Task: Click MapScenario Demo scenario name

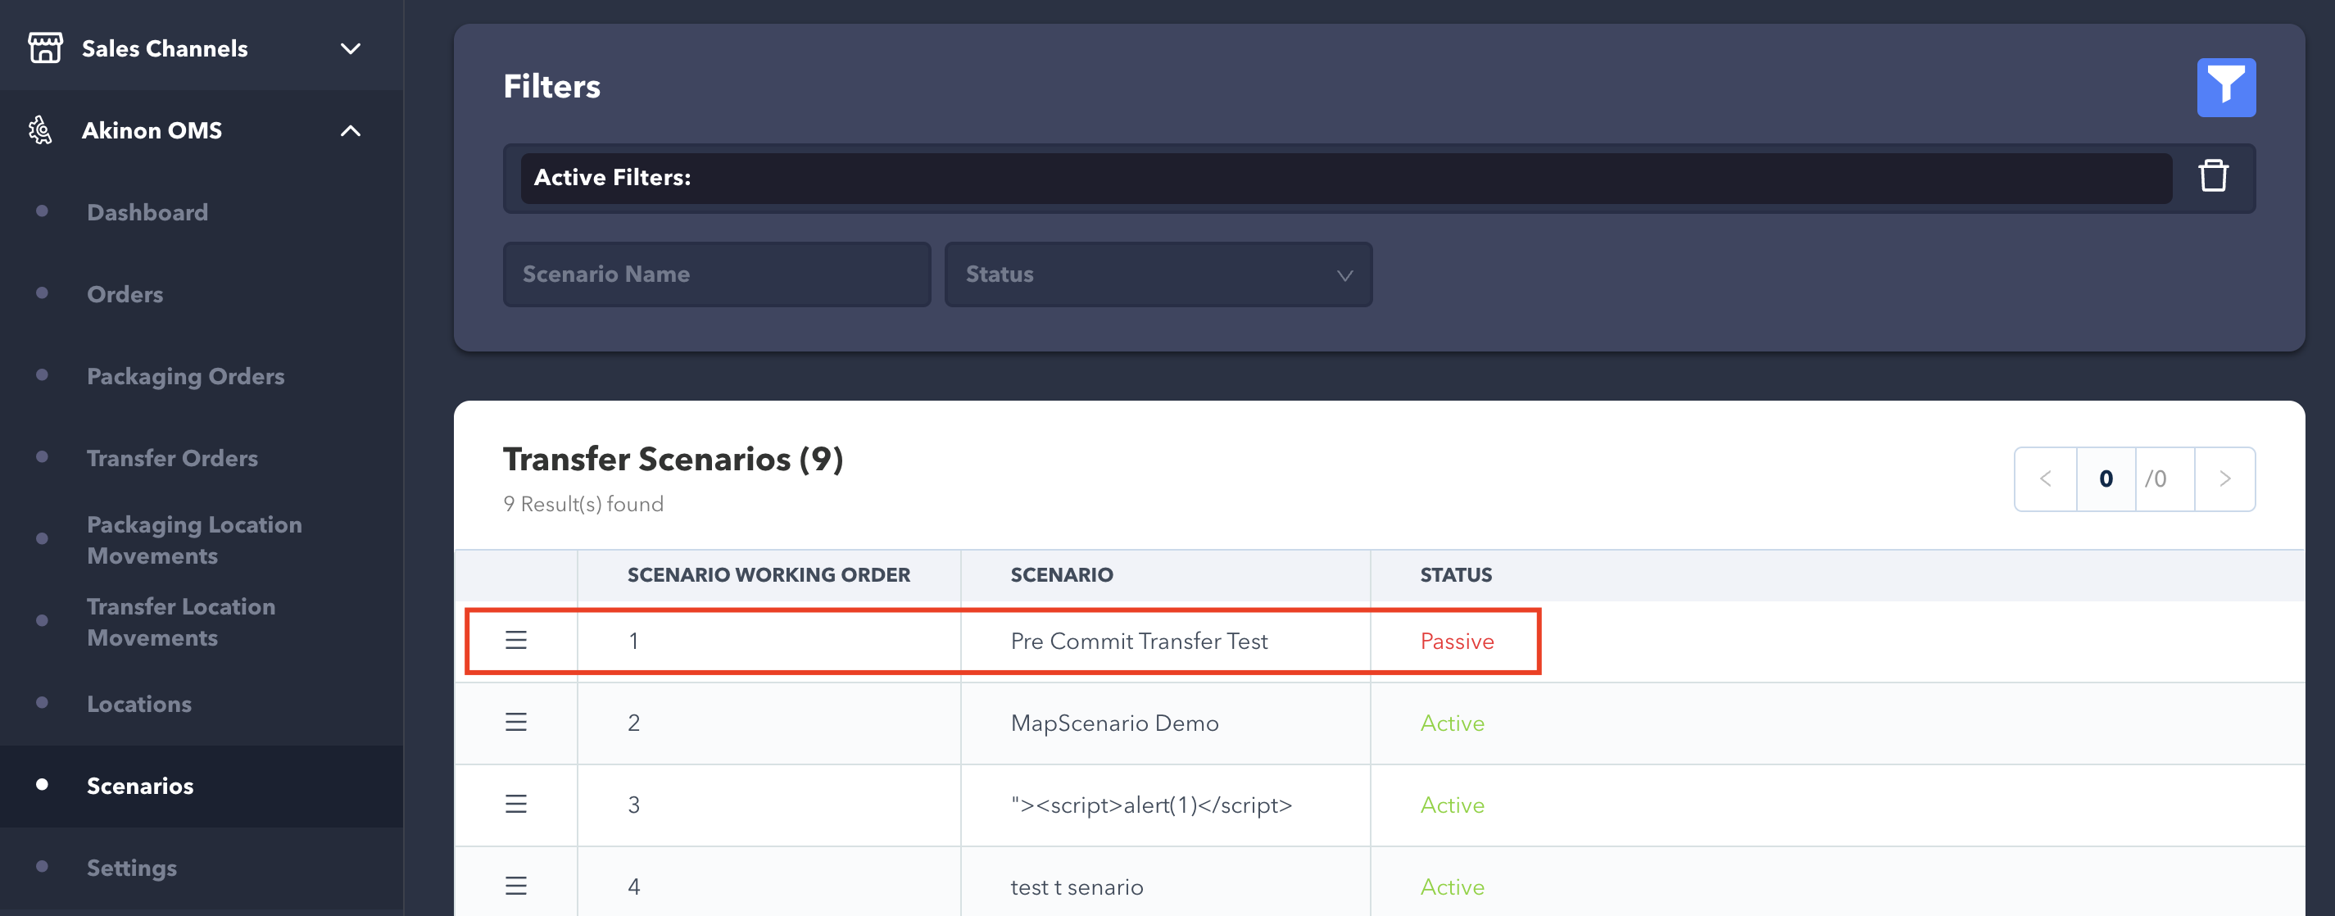Action: point(1114,723)
